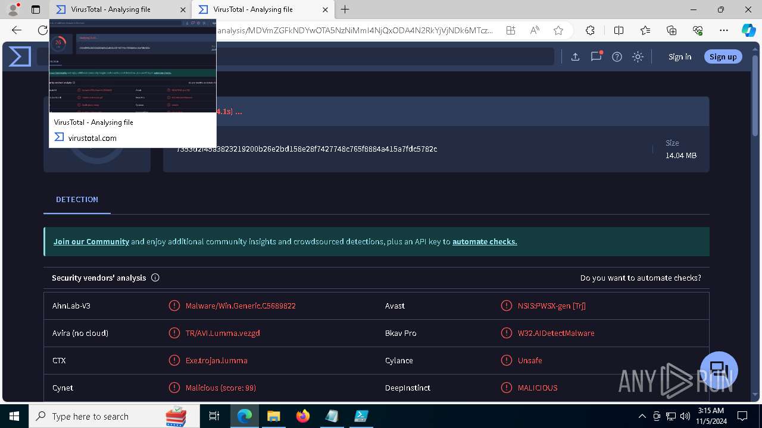Screen dimensions: 762x428
Task: Click 'Do you want to automate checks?' text
Action: coord(641,278)
